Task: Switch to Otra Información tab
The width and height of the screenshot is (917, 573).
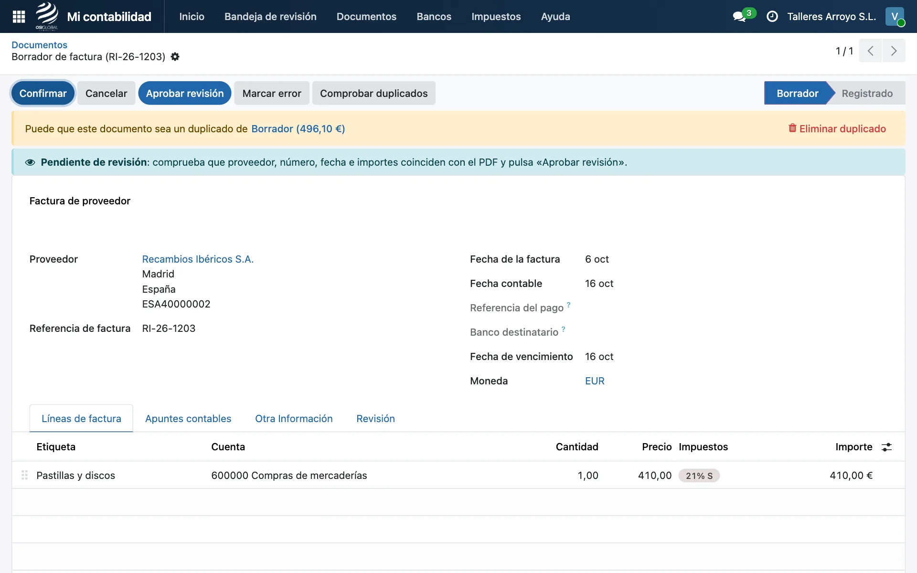Action: (294, 419)
